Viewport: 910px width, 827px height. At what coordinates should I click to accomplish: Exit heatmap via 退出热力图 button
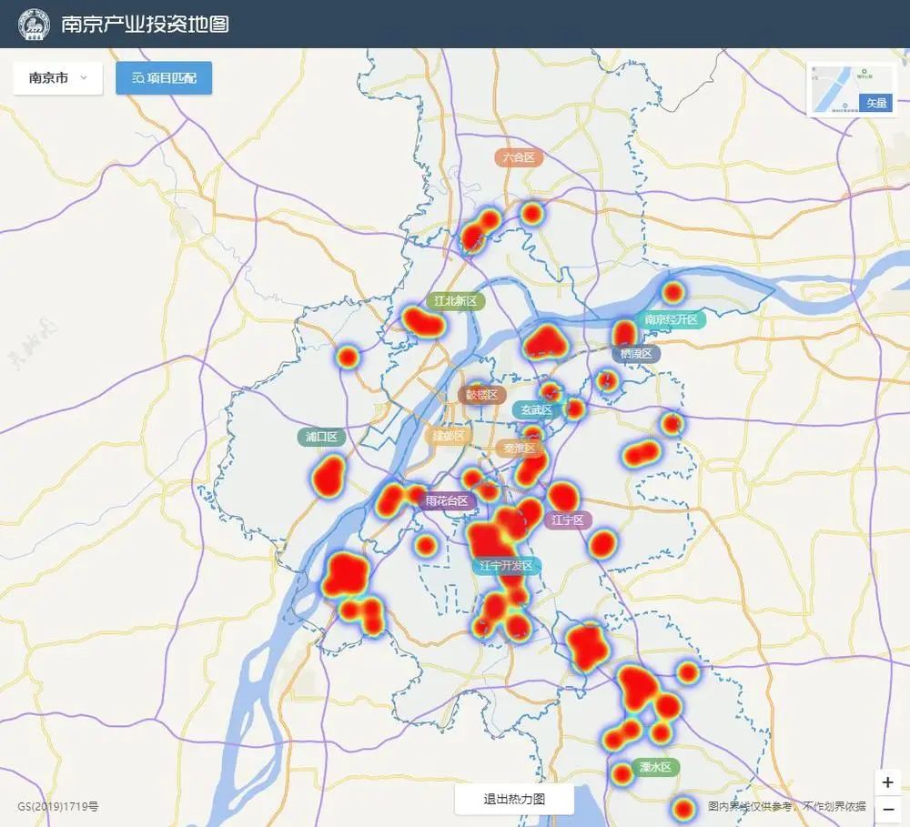[x=514, y=800]
